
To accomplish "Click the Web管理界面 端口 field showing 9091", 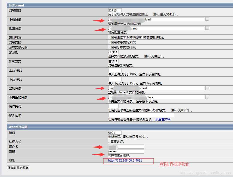I will pos(115,133).
